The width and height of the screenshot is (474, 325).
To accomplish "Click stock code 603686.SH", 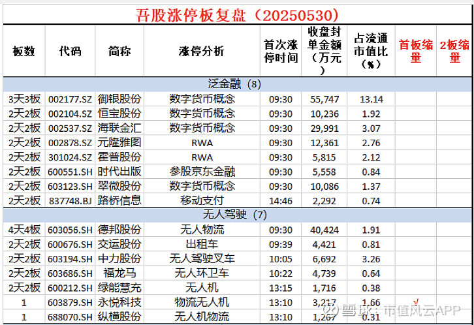I will 70,273.
